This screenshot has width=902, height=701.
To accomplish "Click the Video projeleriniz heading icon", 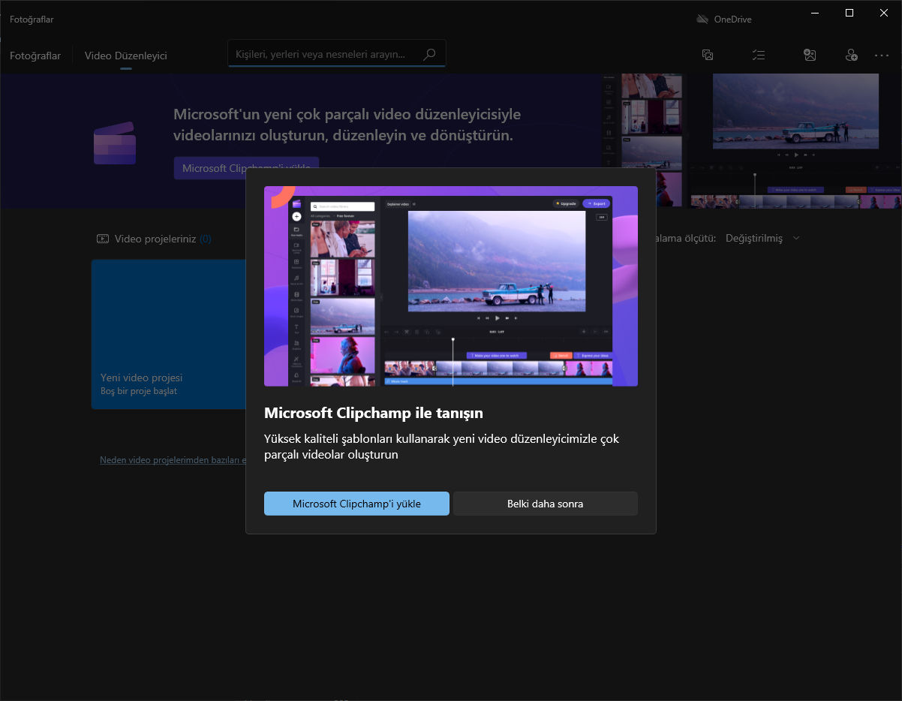I will click(x=103, y=239).
